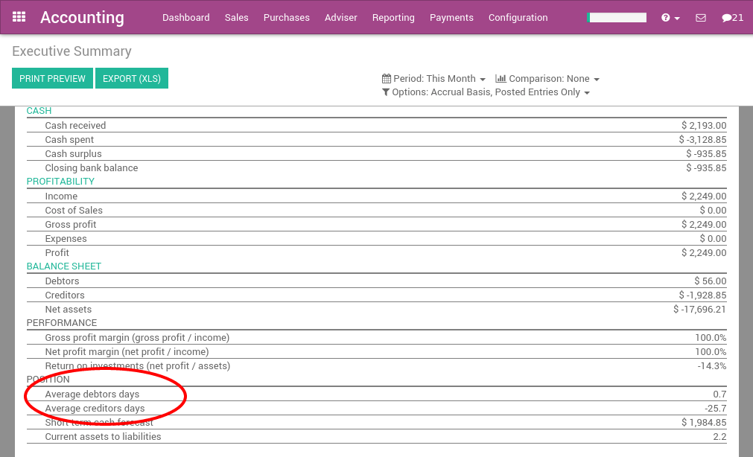
Task: Open the Reporting menu
Action: click(x=393, y=17)
